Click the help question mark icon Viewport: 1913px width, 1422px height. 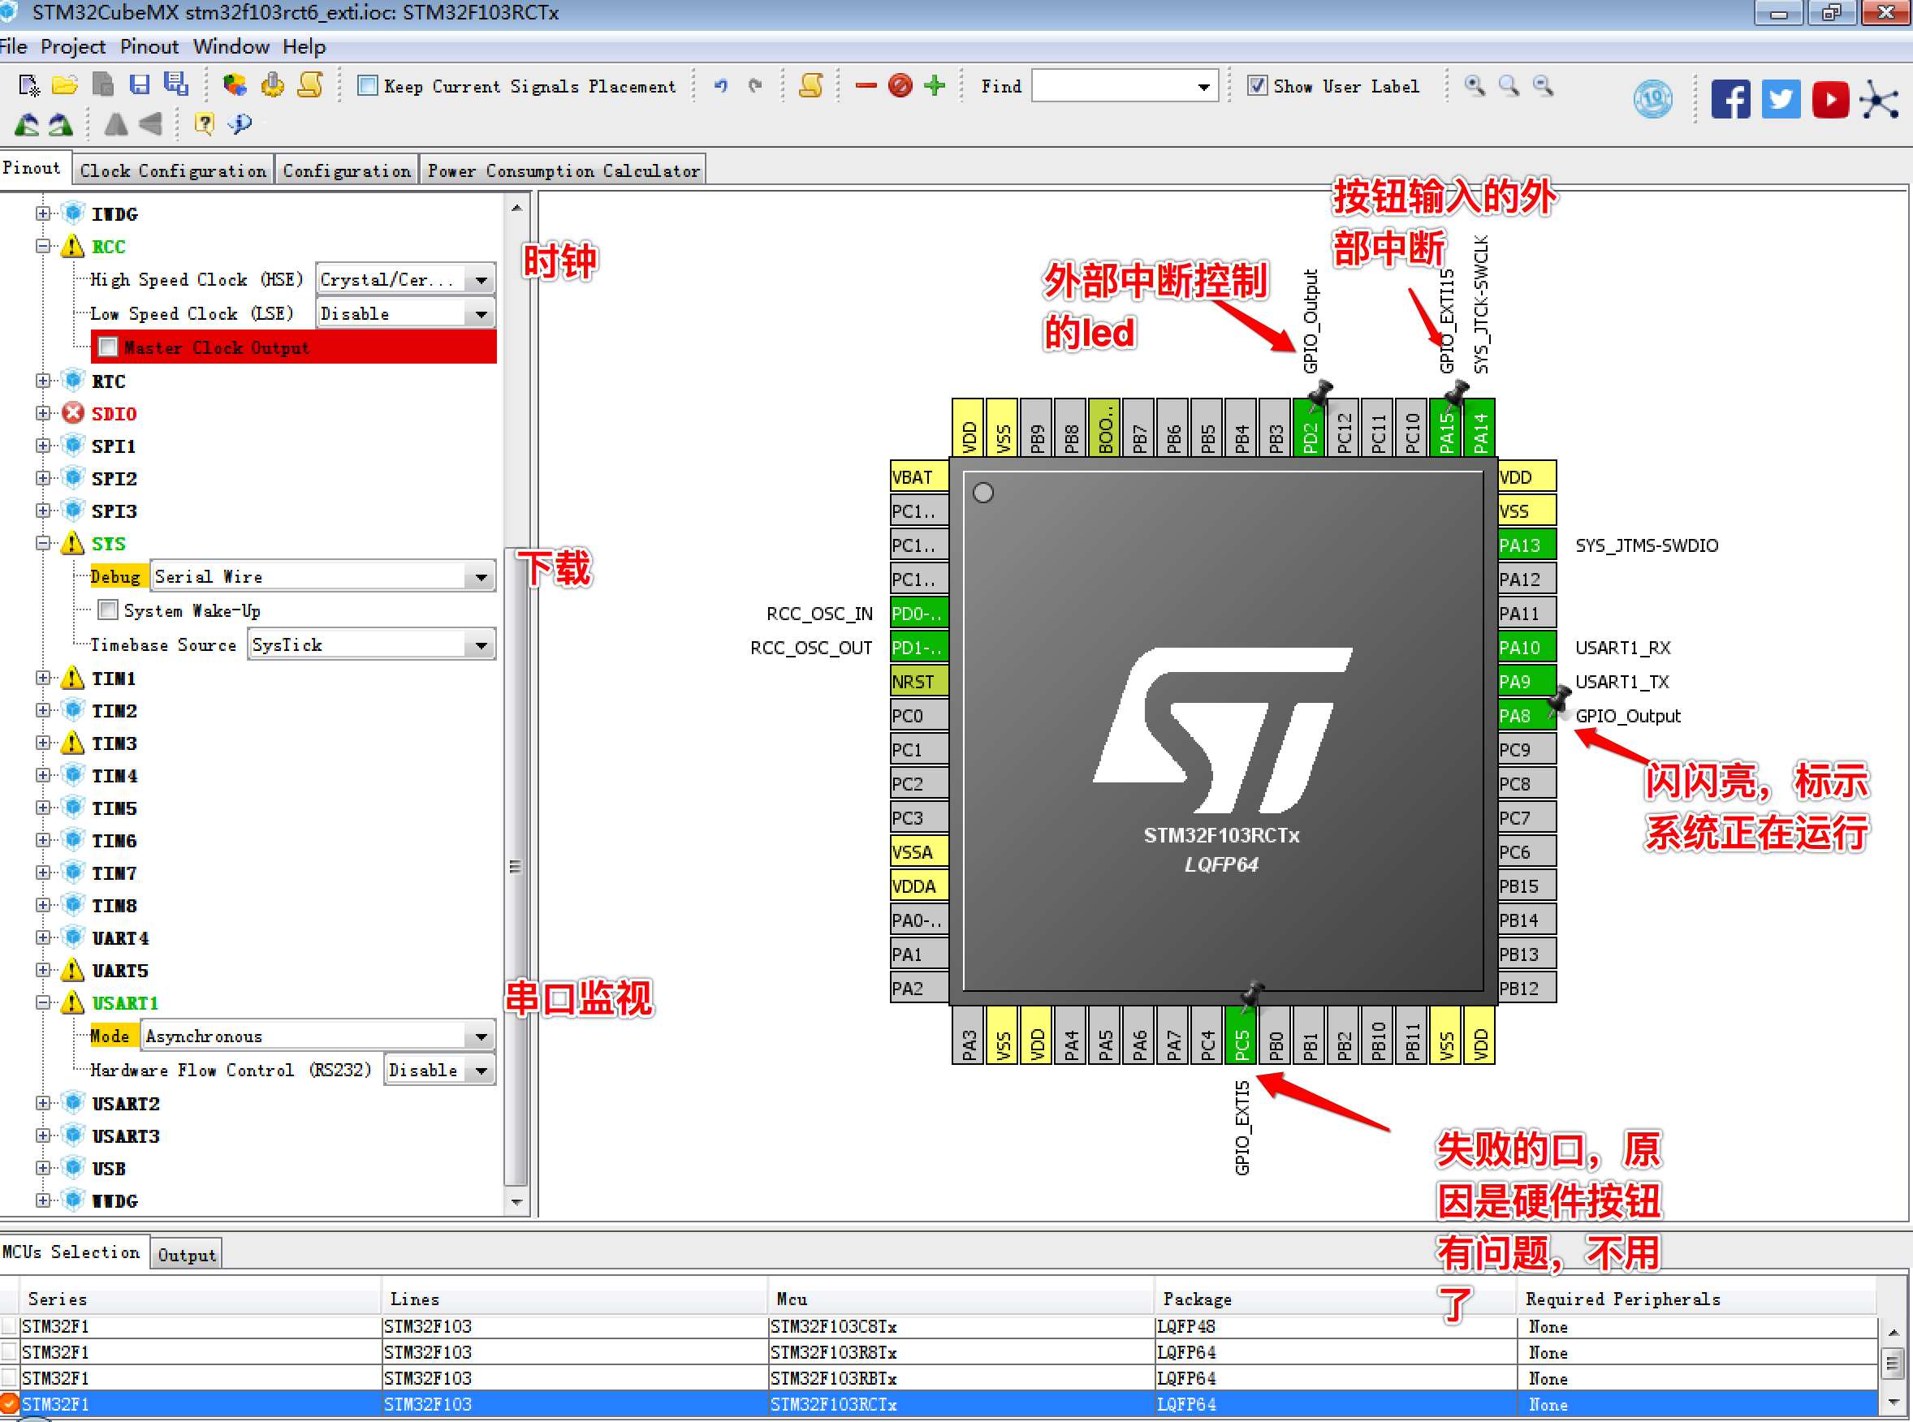(204, 123)
